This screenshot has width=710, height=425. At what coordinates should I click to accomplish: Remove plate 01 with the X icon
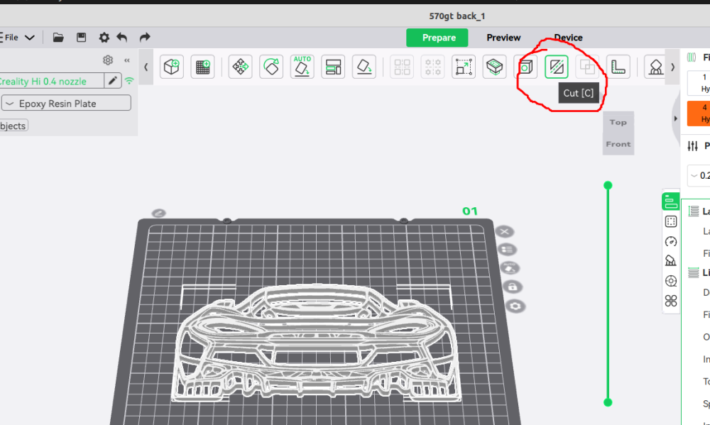point(504,232)
